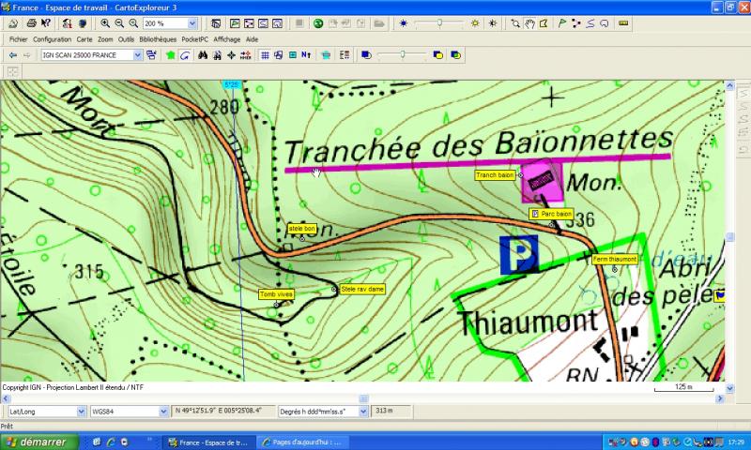Click the curved route icon beside the France icon
The width and height of the screenshot is (751, 450).
click(x=185, y=55)
